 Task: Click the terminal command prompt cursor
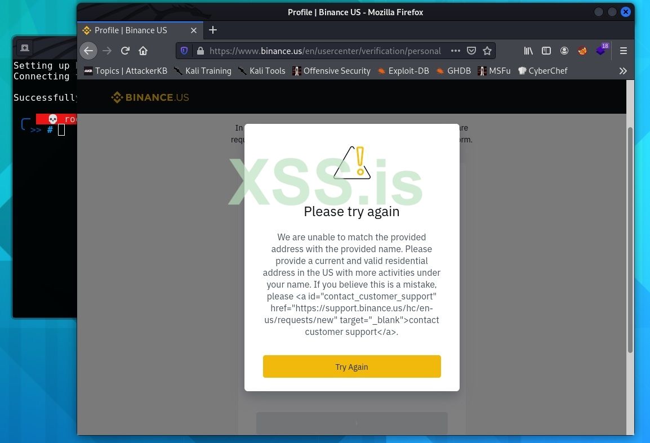click(x=61, y=129)
